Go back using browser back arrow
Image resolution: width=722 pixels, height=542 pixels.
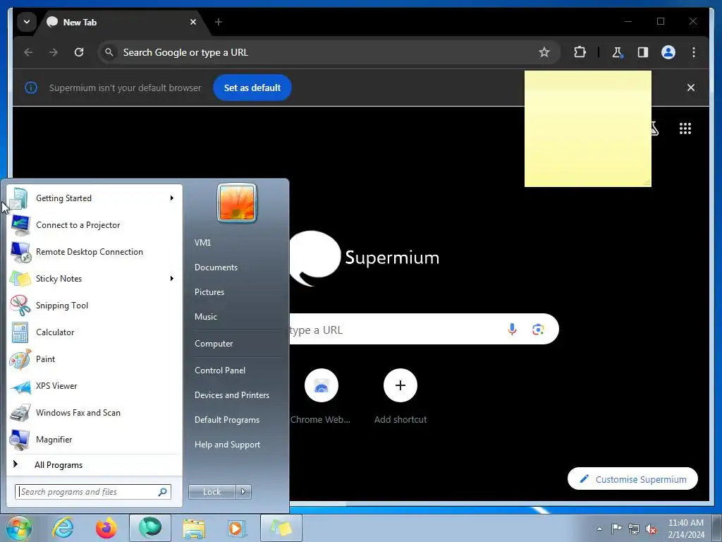click(28, 52)
